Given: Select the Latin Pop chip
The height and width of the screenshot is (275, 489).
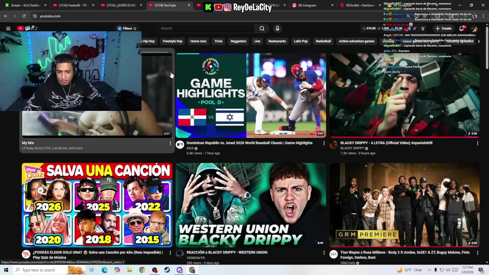Looking at the screenshot, I should (301, 41).
